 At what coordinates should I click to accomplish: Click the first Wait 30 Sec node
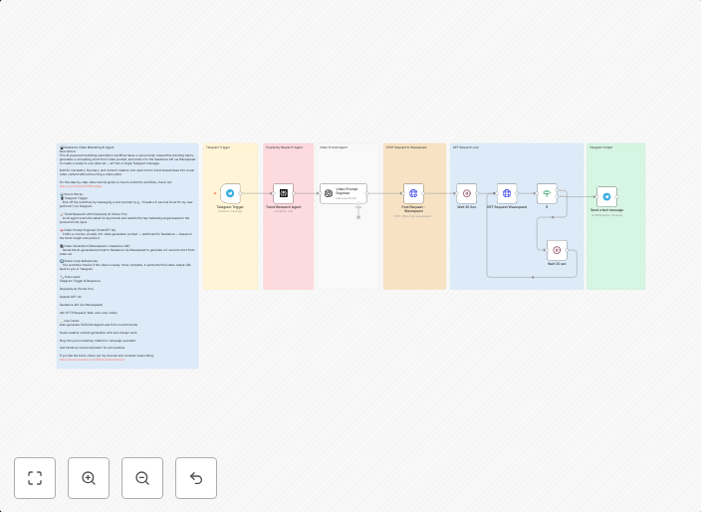click(466, 193)
